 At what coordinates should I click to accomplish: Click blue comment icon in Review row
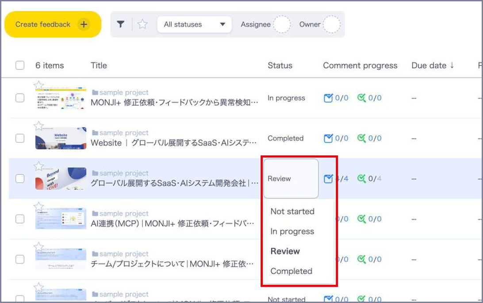point(328,179)
